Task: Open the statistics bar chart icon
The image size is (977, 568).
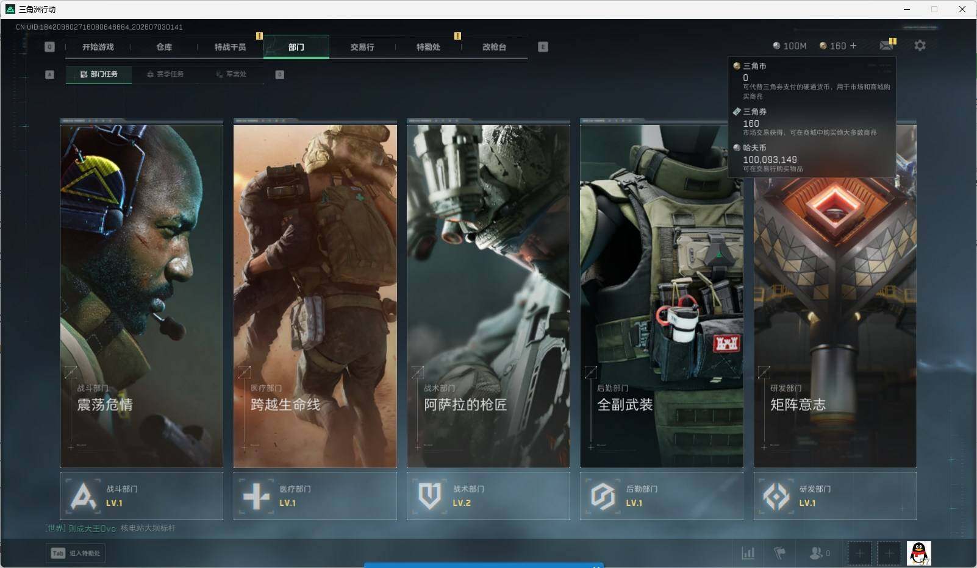Action: [x=748, y=553]
